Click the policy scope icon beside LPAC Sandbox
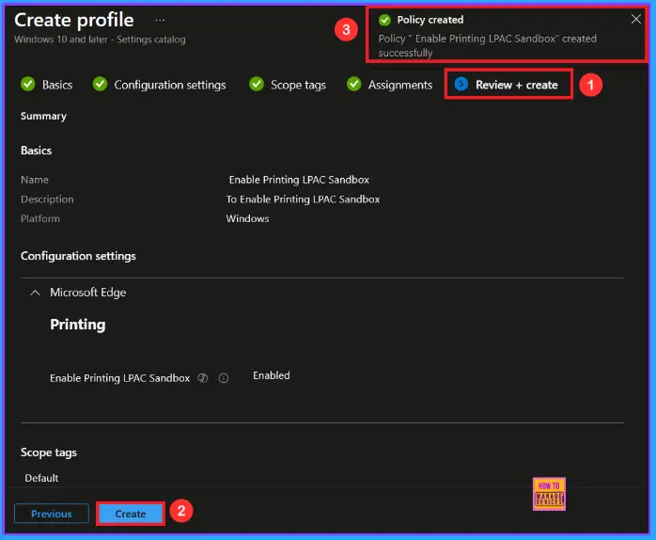The image size is (656, 540). point(203,378)
